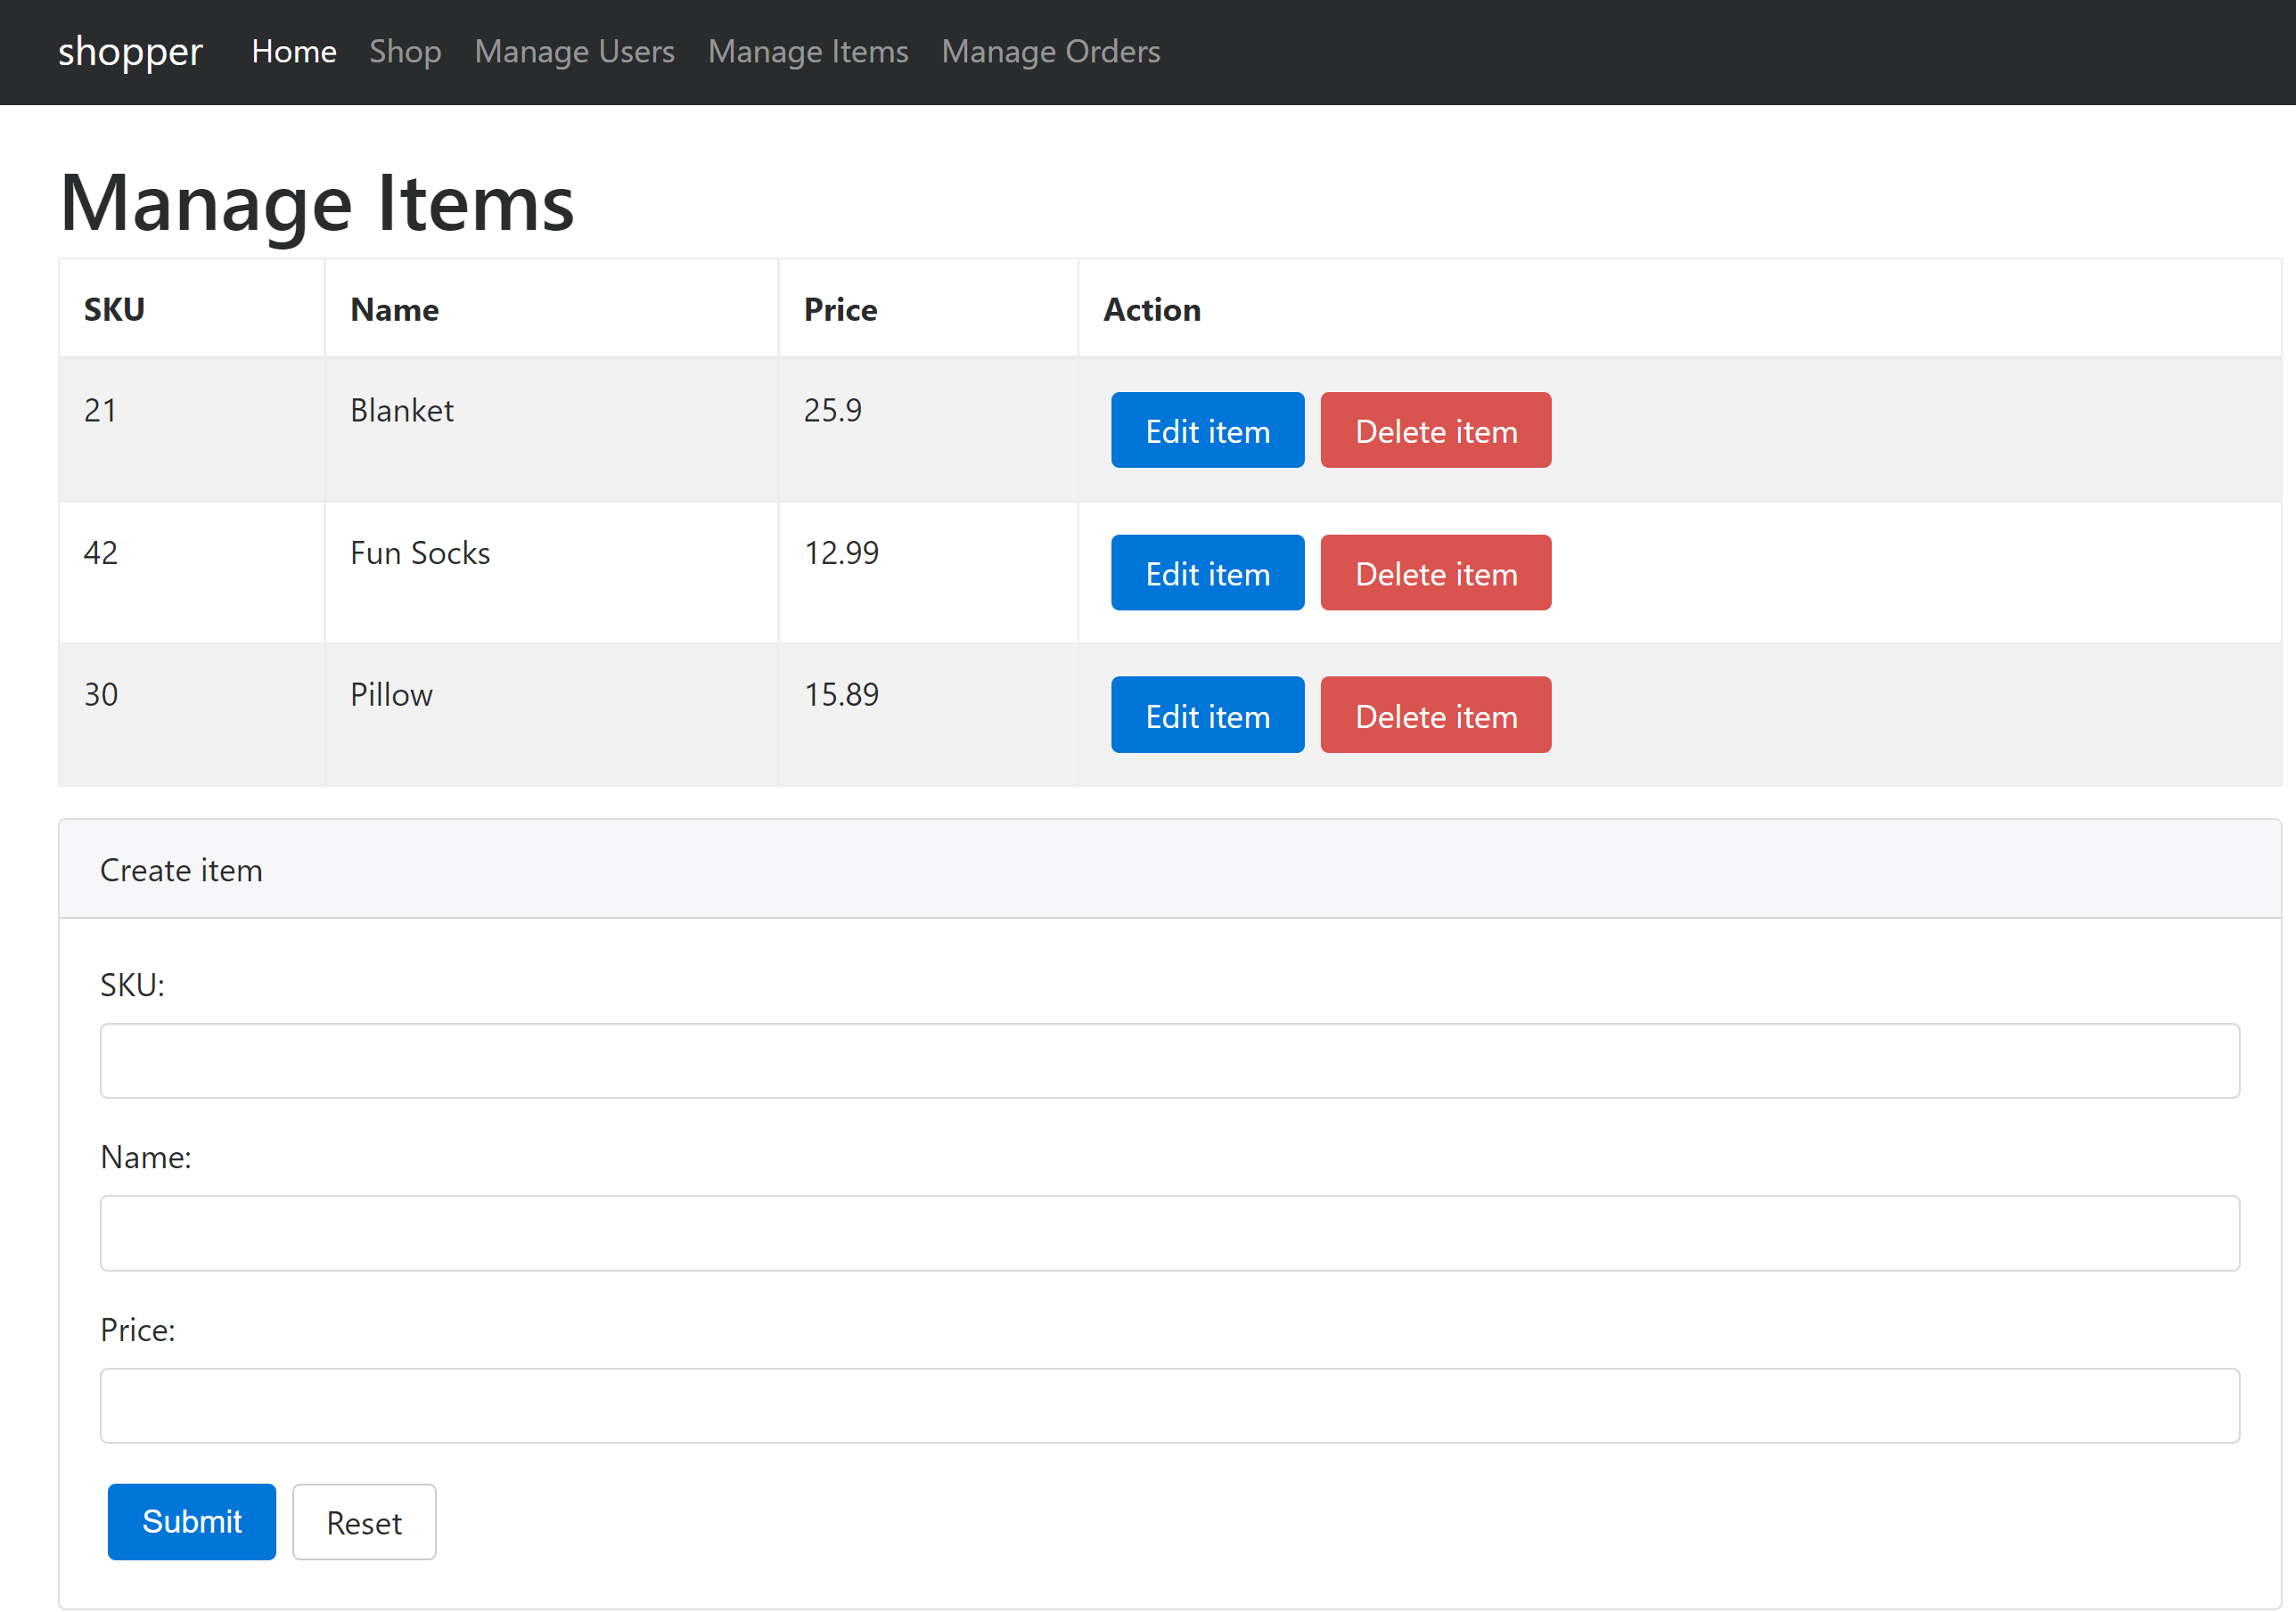Click the Action column header
Image resolution: width=2296 pixels, height=1612 pixels.
pyautogui.click(x=1679, y=309)
